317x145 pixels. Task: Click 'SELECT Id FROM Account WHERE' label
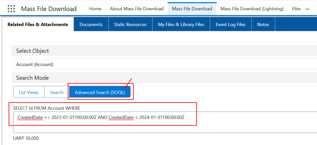point(47,108)
